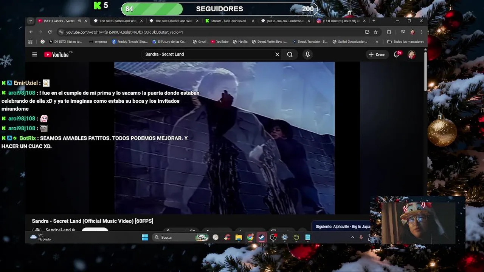Open YouTube notifications bell

coord(396,54)
